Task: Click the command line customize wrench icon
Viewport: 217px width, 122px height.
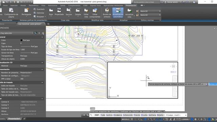Action: coord(87,115)
